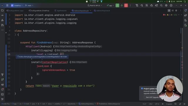
Task: Go to previous highlighted error arrow
Action: (179, 15)
